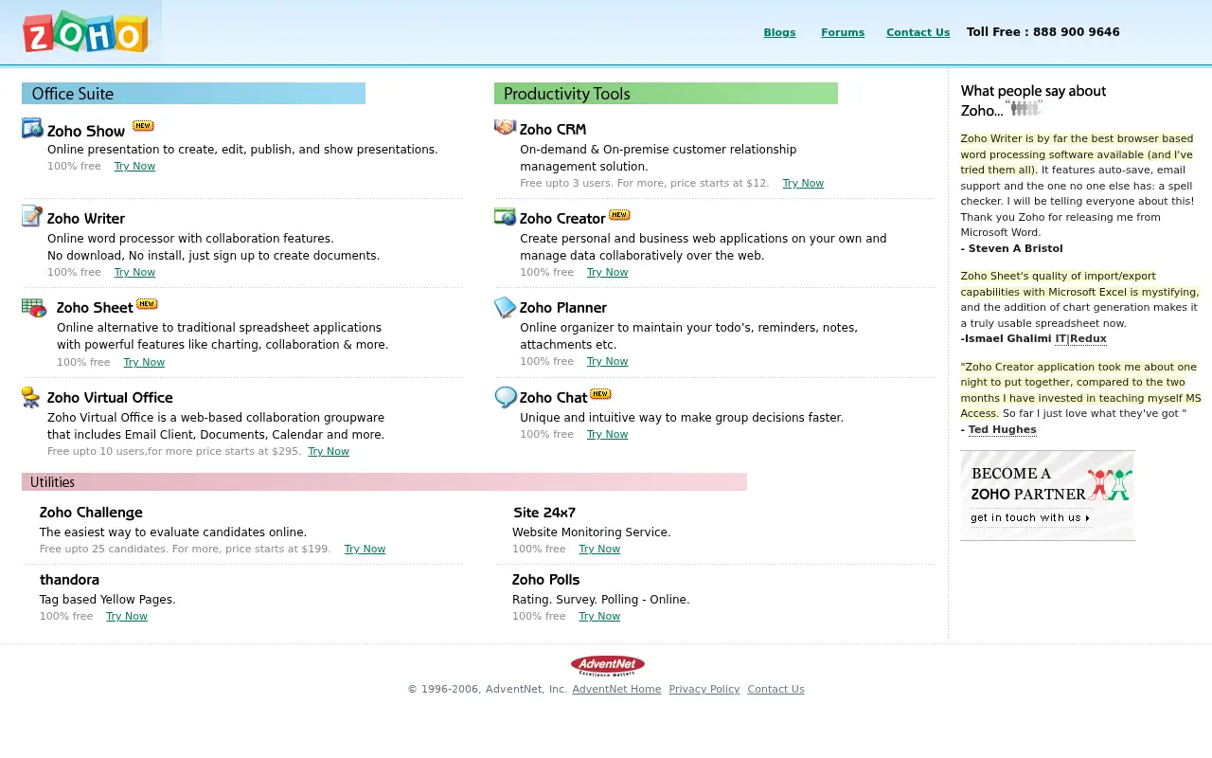This screenshot has width=1212, height=758.
Task: Try Now for Zoho Show
Action: [x=134, y=167]
